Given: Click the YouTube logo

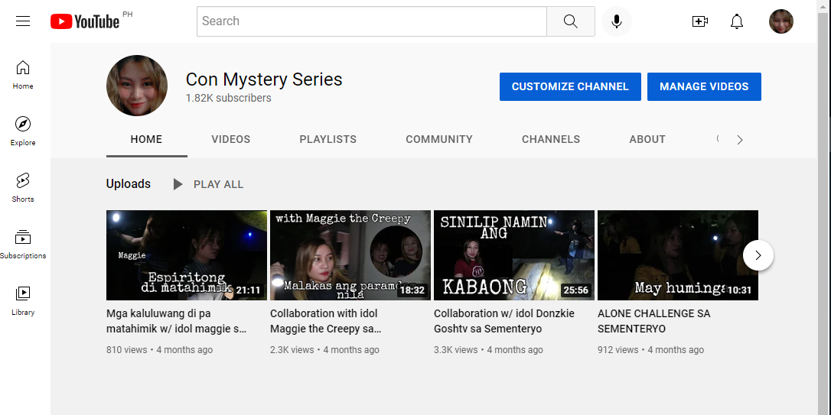Looking at the screenshot, I should tap(85, 21).
